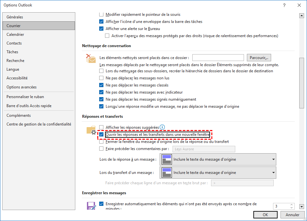Click the vertical scrollbar thumb
The width and height of the screenshot is (307, 221).
click(302, 83)
